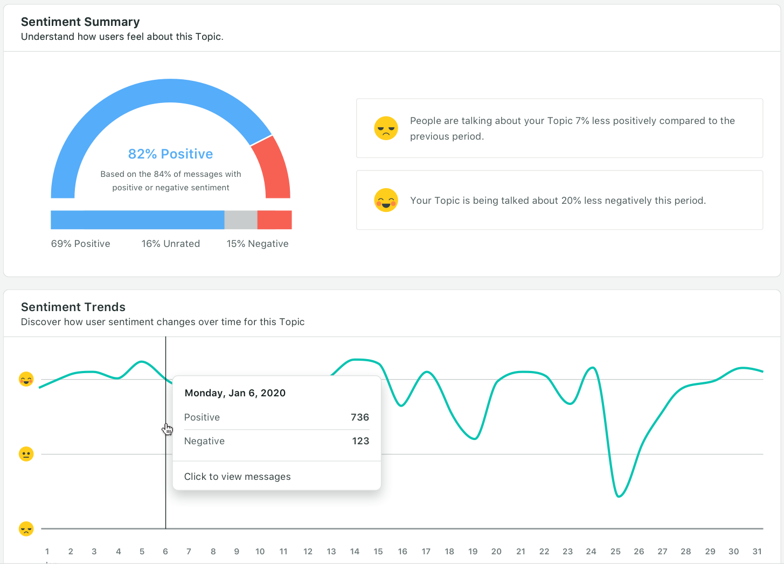The height and width of the screenshot is (564, 784).
Task: Click the Positive count 736 in the tooltip
Action: coord(360,417)
